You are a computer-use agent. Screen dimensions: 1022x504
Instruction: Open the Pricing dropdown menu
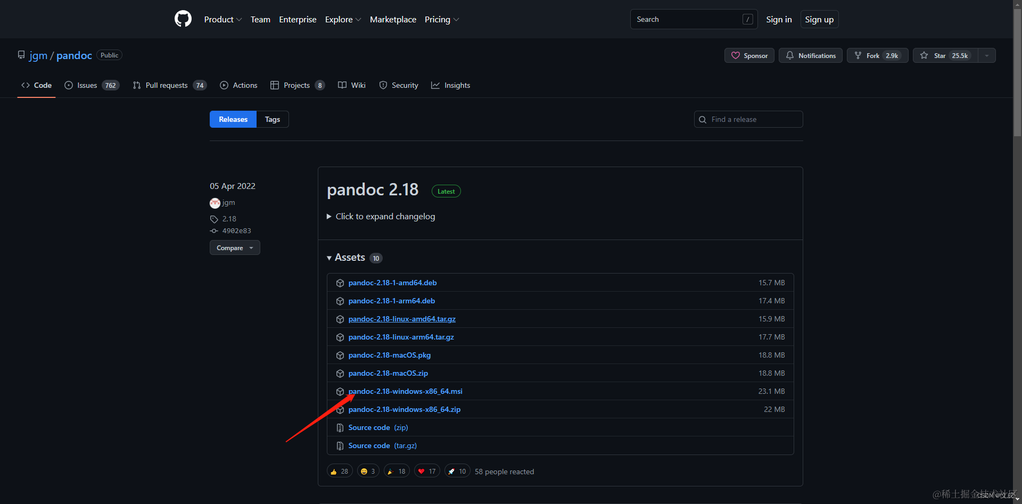[442, 19]
